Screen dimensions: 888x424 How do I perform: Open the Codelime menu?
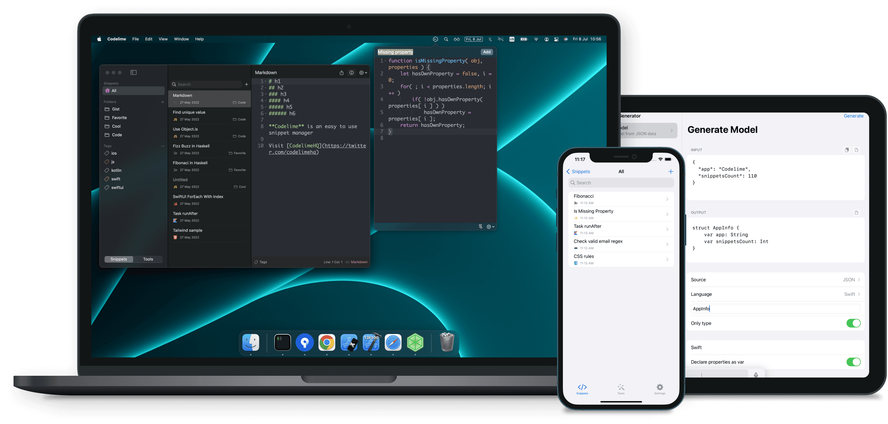pyautogui.click(x=117, y=39)
